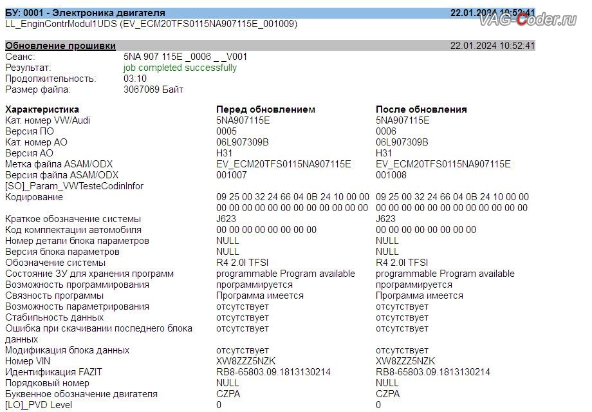Select coding "09 25 00 32..." in Перед обновлением column
This screenshot has width=592, height=412.
coord(293,202)
